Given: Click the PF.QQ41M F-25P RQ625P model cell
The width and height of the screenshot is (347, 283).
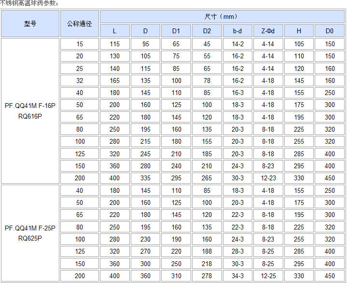Looking at the screenshot, I should (30, 233).
